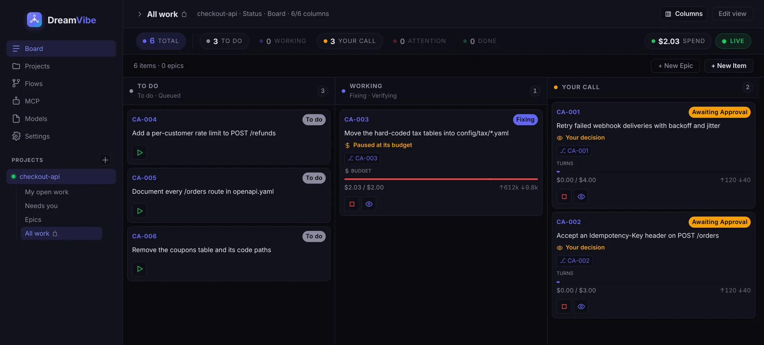Create a New Item

[x=728, y=66]
